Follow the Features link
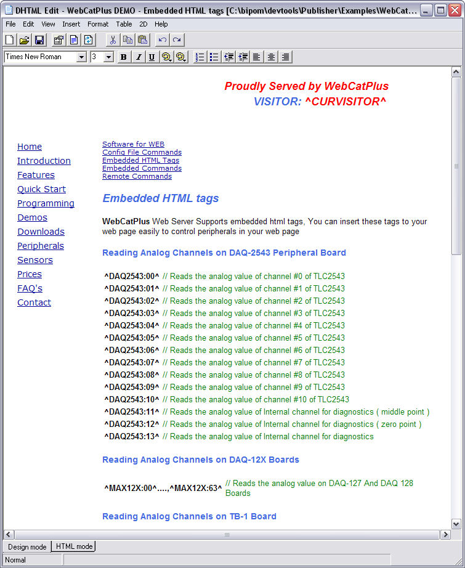The width and height of the screenshot is (465, 568). (36, 175)
